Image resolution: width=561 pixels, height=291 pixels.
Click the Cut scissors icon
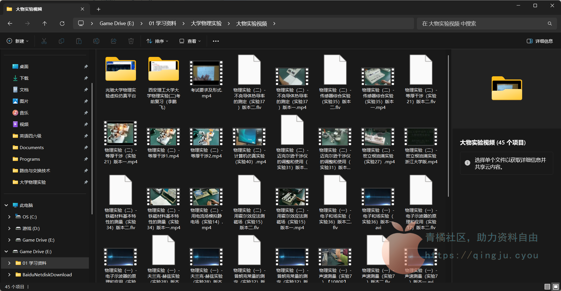44,41
